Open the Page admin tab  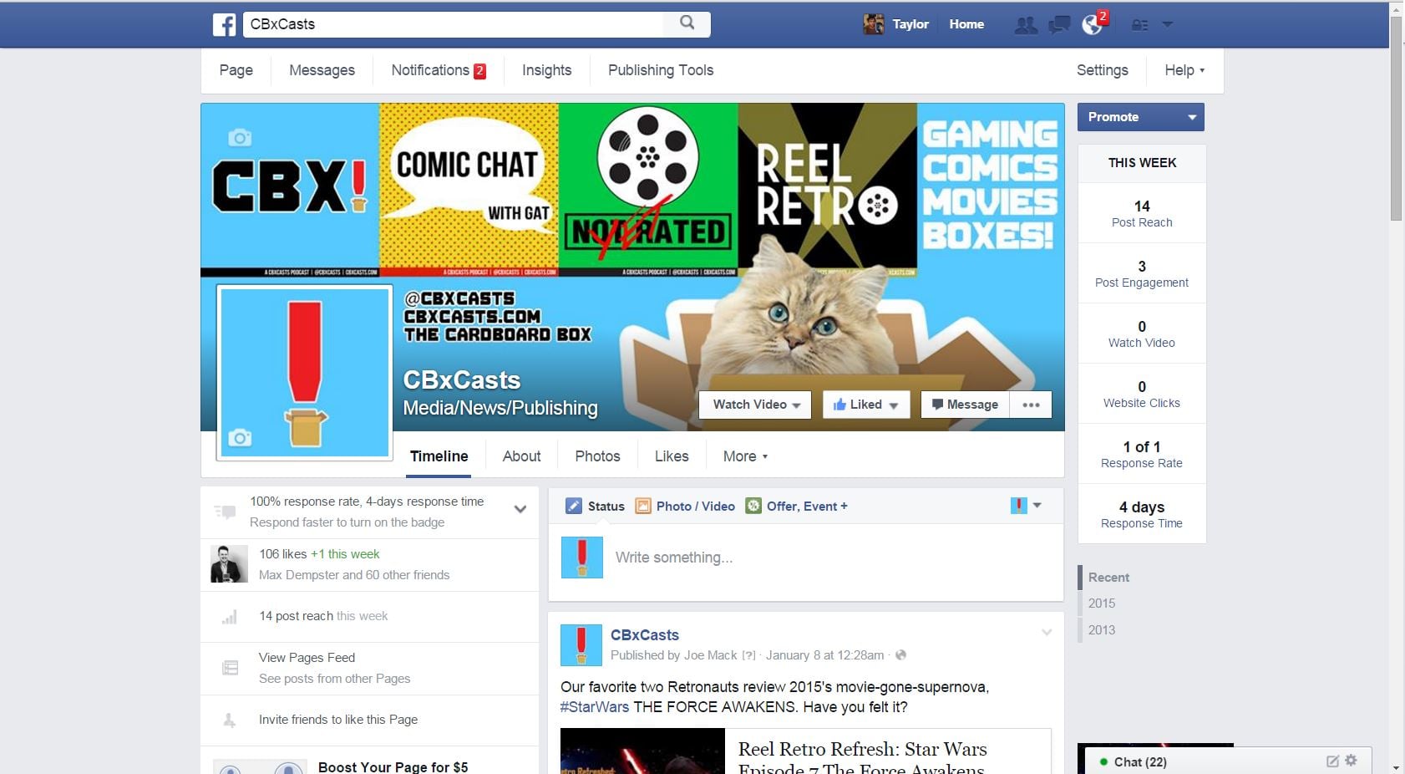pyautogui.click(x=236, y=70)
